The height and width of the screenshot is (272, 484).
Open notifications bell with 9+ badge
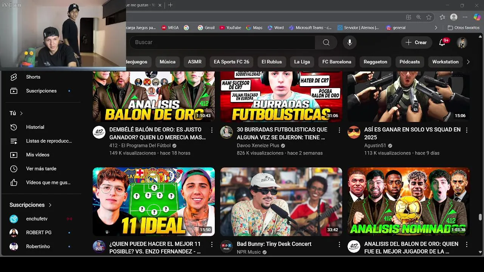pyautogui.click(x=442, y=42)
